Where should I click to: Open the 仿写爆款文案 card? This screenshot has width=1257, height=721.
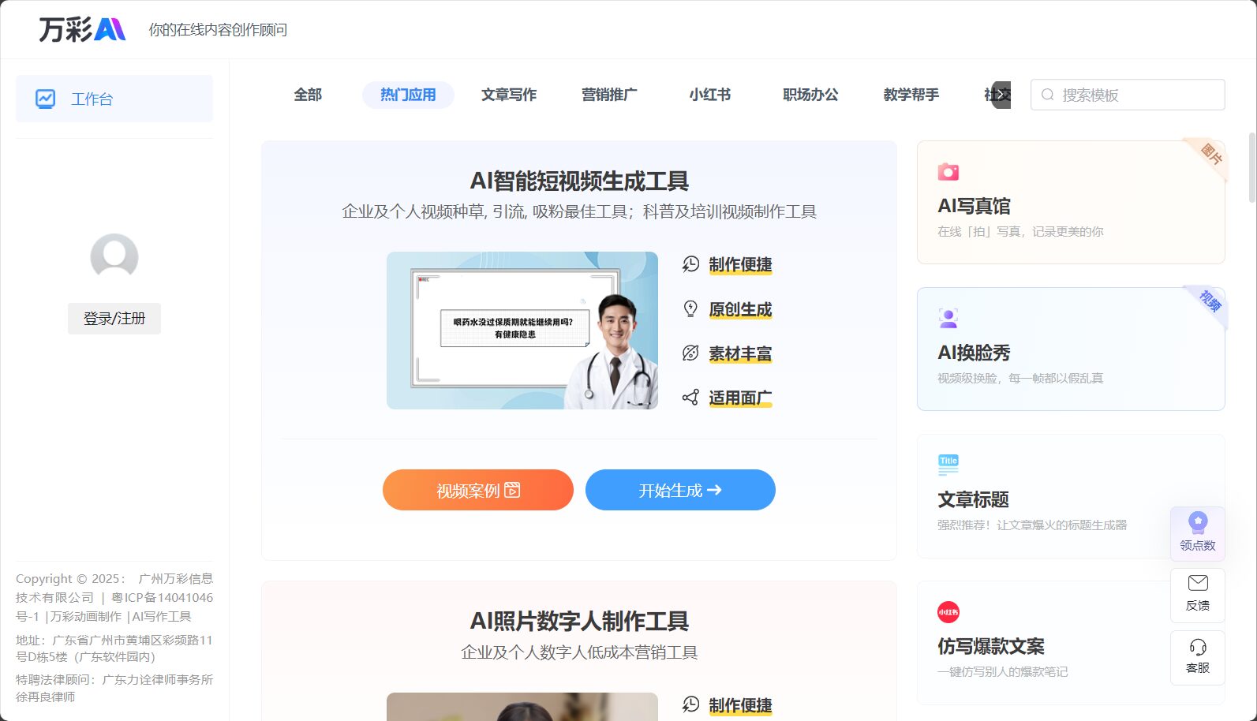tap(1071, 643)
